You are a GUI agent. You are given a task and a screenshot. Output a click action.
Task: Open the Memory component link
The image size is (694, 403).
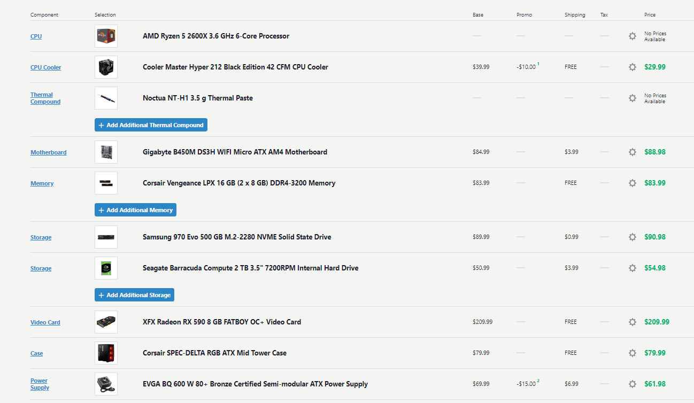(42, 183)
